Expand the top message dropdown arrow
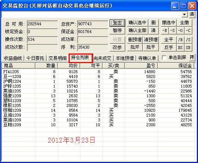This screenshot has width=198, height=163. click(x=185, y=14)
